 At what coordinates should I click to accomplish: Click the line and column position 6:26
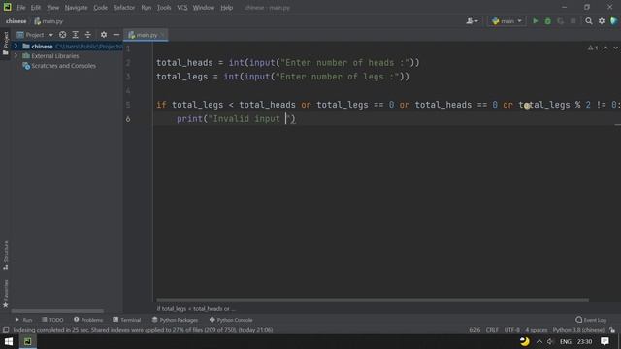click(474, 330)
